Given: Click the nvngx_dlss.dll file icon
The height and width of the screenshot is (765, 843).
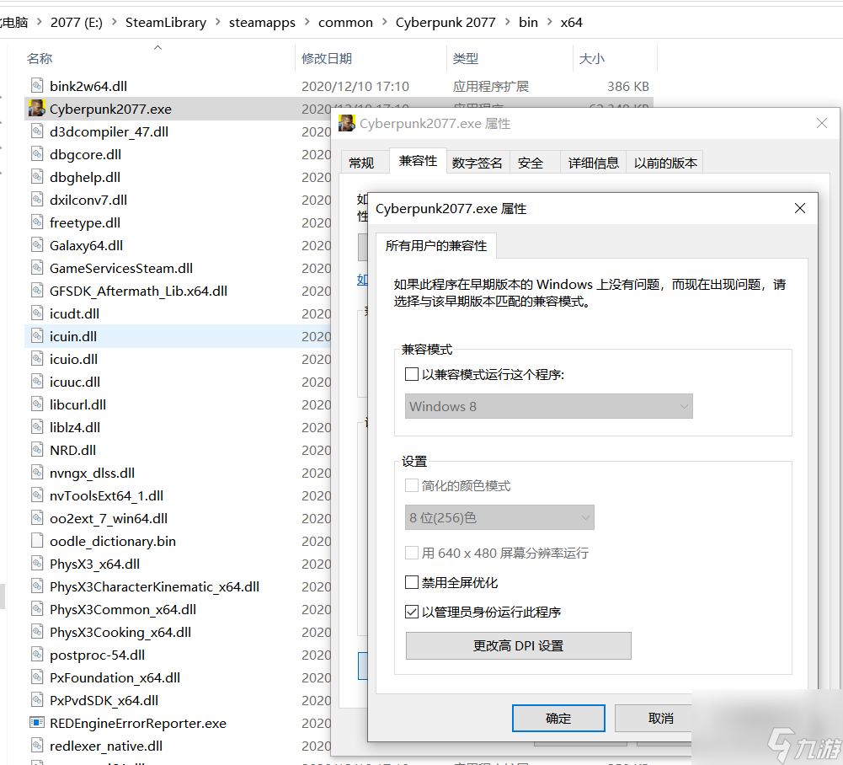Looking at the screenshot, I should click(x=37, y=473).
